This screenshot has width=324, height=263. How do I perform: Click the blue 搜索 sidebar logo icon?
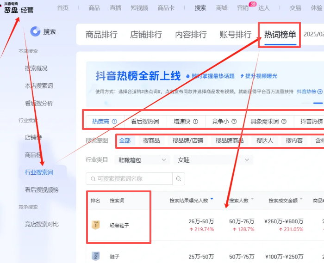pyautogui.click(x=35, y=31)
